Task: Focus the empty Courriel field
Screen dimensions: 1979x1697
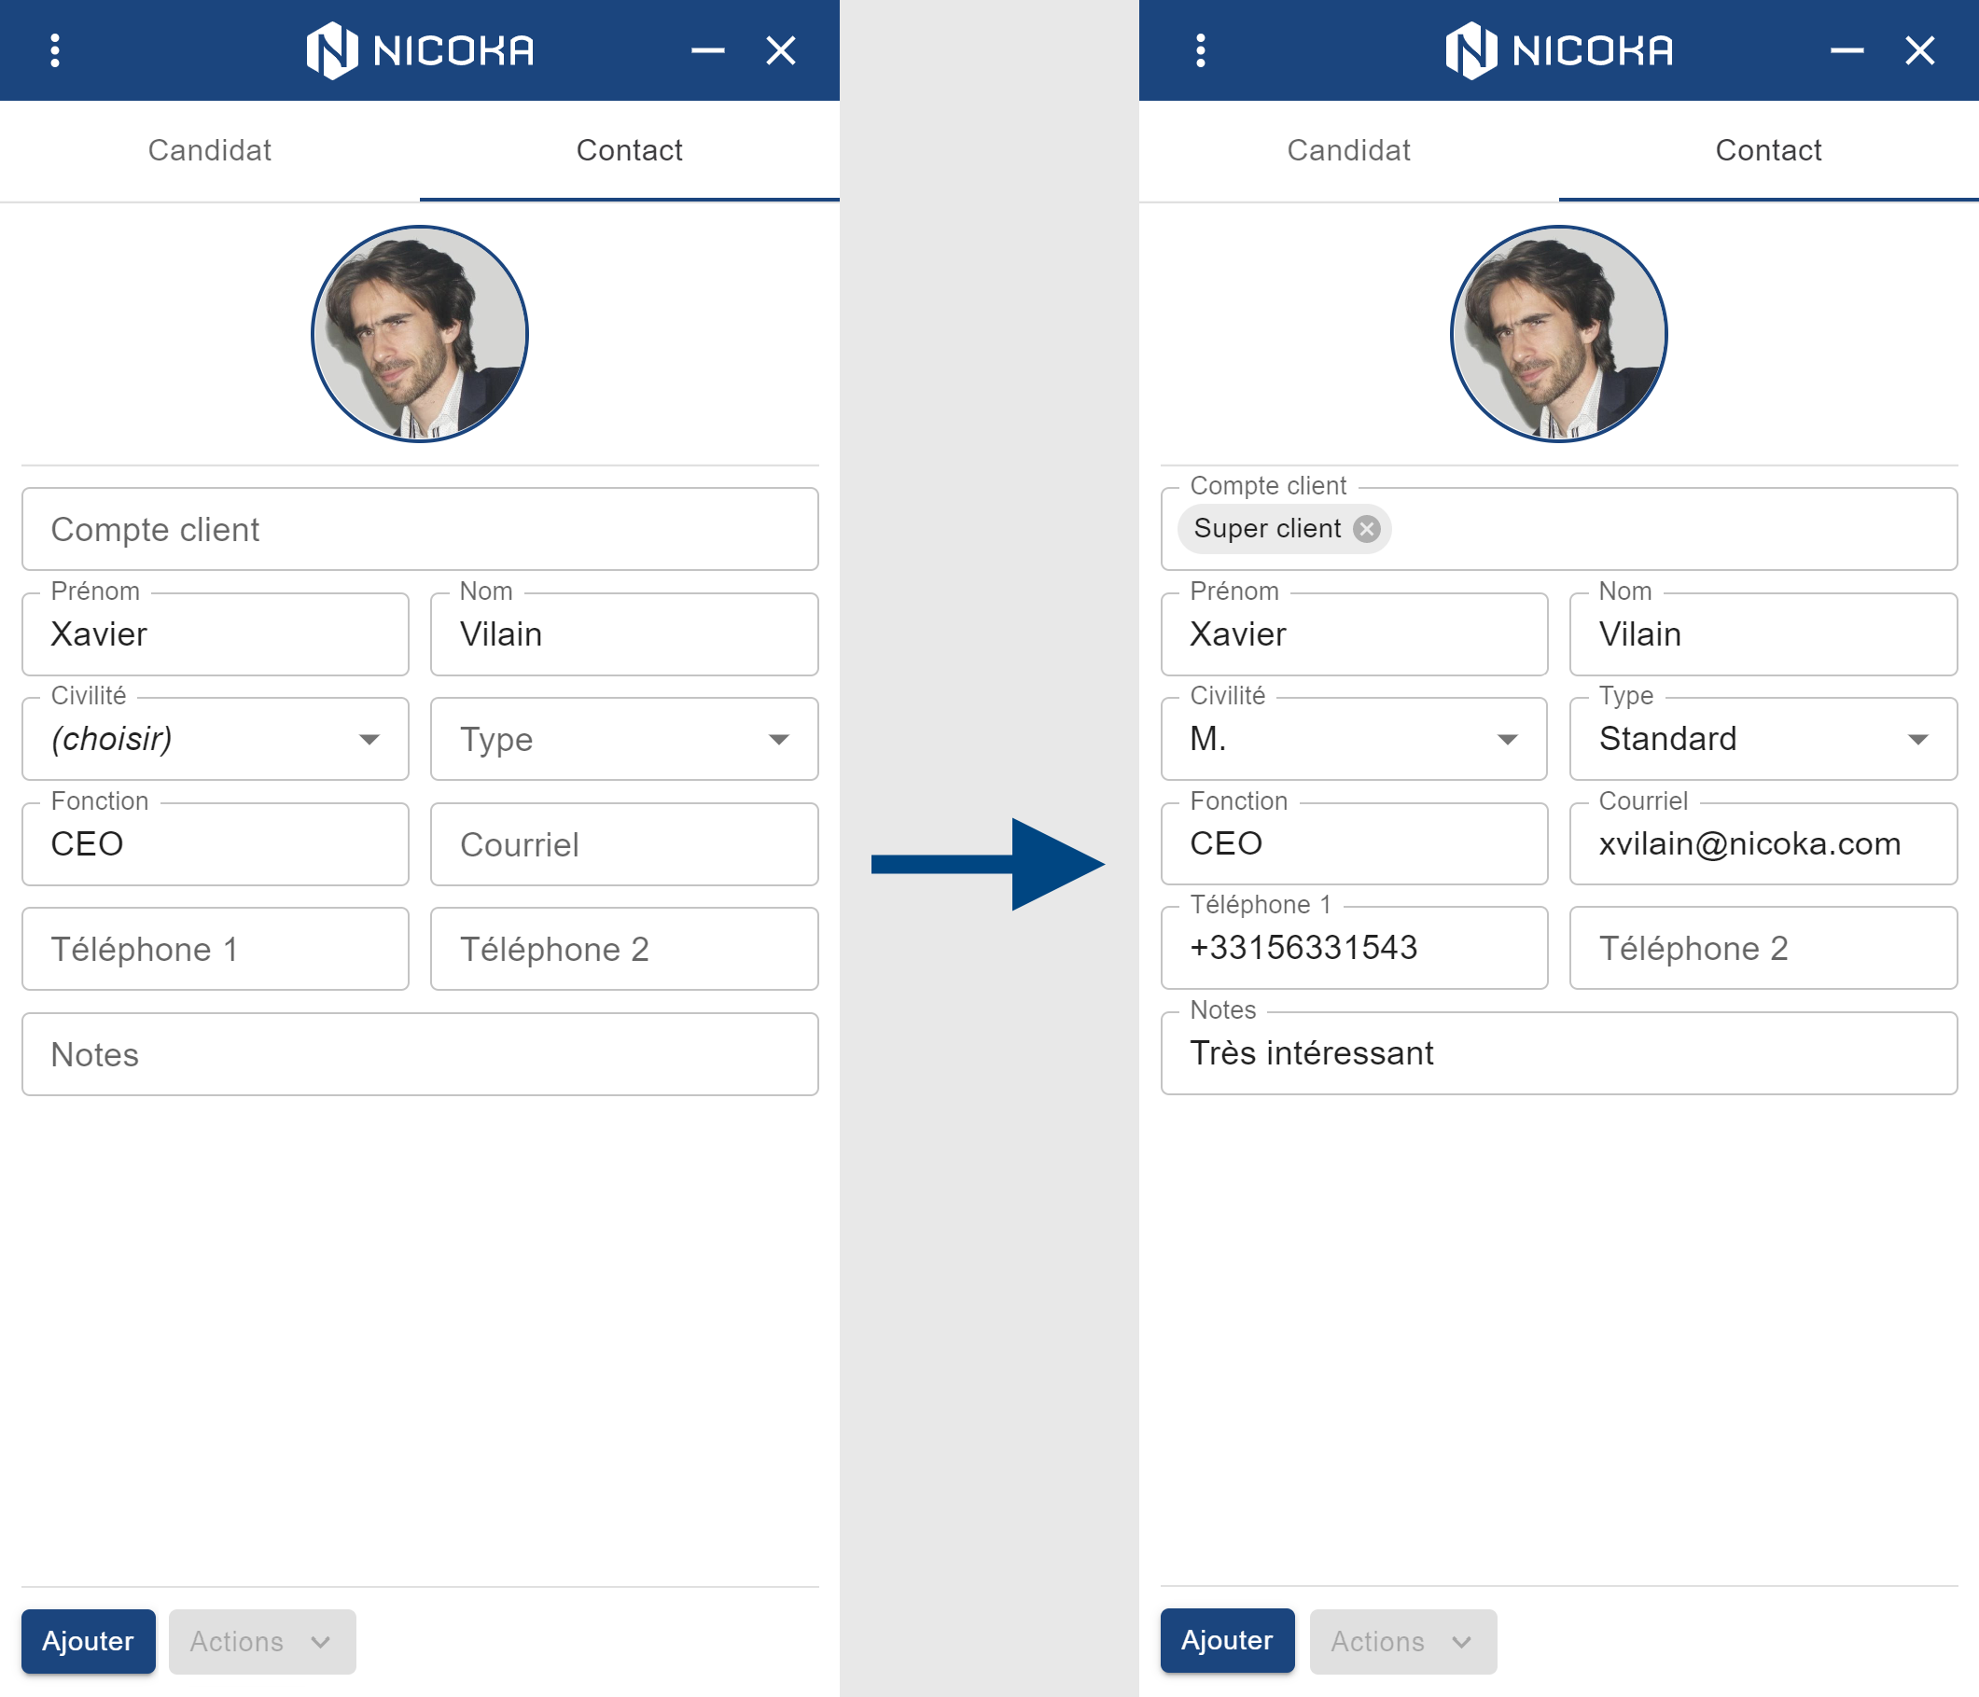Action: (x=624, y=844)
